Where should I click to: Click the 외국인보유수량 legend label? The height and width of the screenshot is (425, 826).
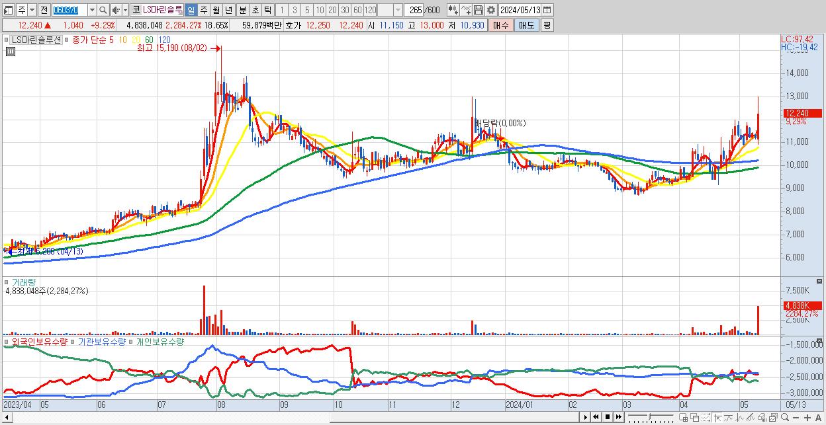click(x=39, y=342)
